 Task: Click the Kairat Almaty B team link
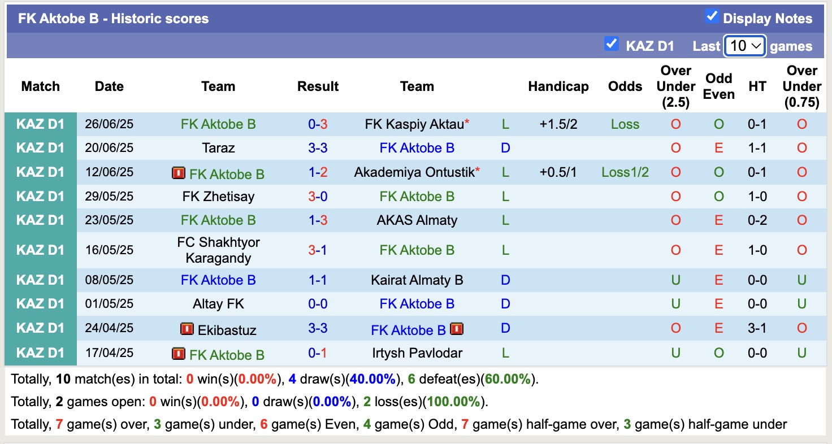(x=417, y=280)
